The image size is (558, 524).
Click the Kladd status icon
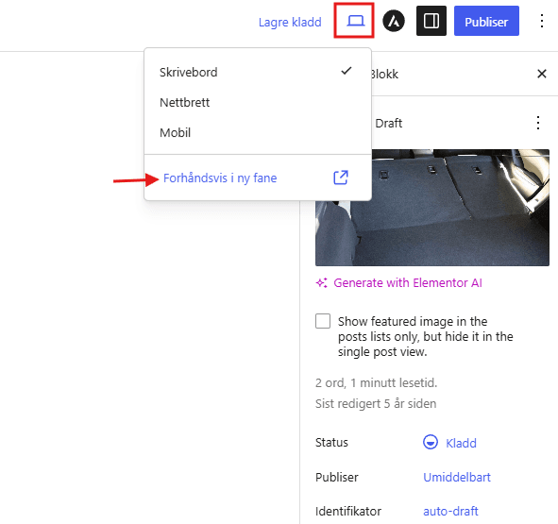tap(431, 442)
